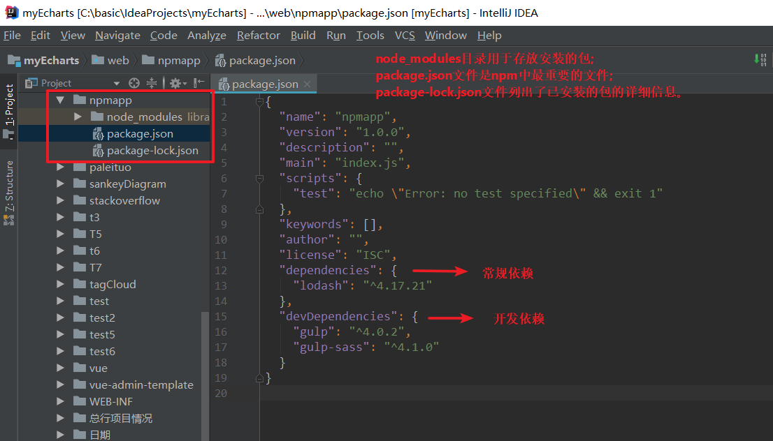Open the Edit menu

tap(40, 36)
